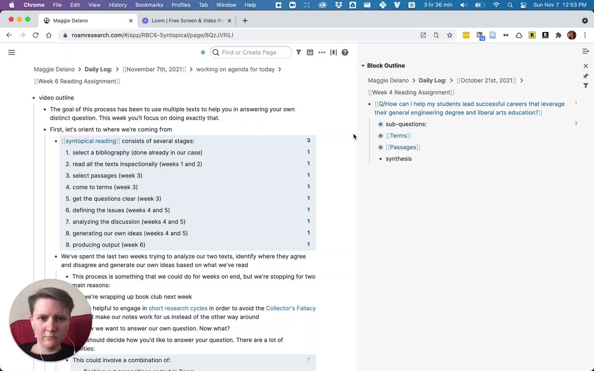Viewport: 594px width, 371px height.
Task: Open the Roam help question mark icon
Action: (x=345, y=52)
